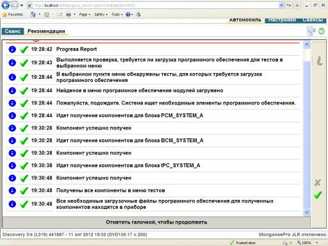Expand the Home icon dropdown arrow

[40, 15]
